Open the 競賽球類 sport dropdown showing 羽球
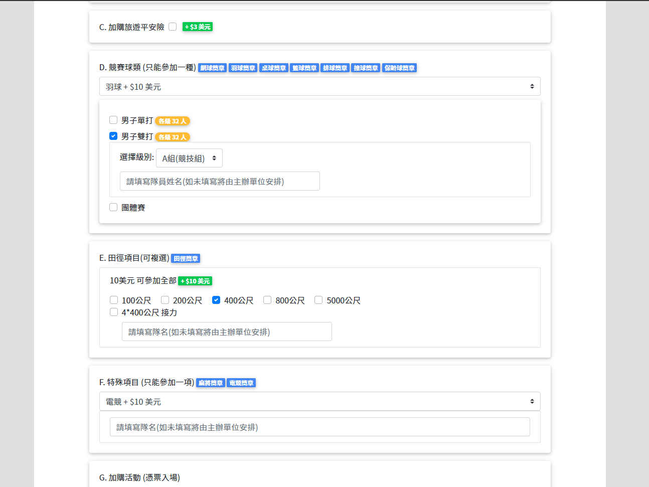 point(320,86)
